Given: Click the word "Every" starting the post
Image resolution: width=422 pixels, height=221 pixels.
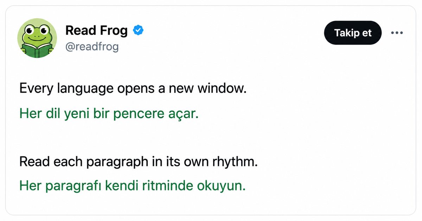Looking at the screenshot, I should (x=36, y=89).
